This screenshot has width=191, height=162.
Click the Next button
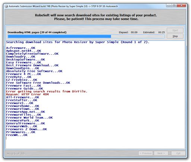click(161, 153)
